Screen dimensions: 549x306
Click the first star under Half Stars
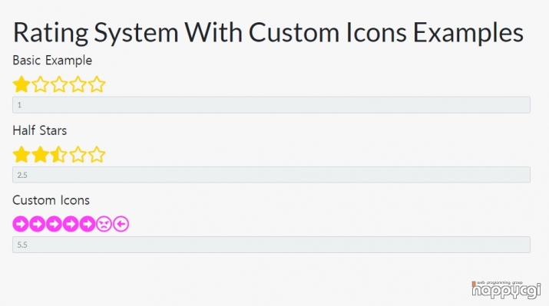tap(21, 155)
